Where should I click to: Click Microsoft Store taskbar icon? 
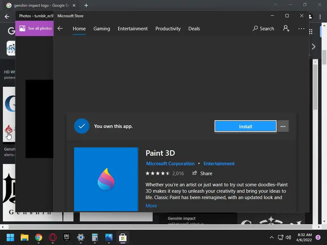tap(123, 237)
